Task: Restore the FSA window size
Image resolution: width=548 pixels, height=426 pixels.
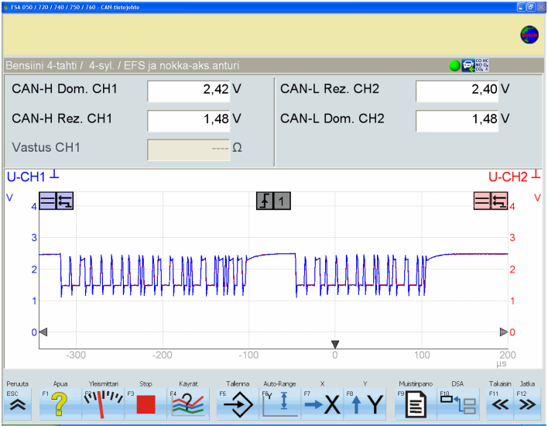Action: [x=531, y=7]
